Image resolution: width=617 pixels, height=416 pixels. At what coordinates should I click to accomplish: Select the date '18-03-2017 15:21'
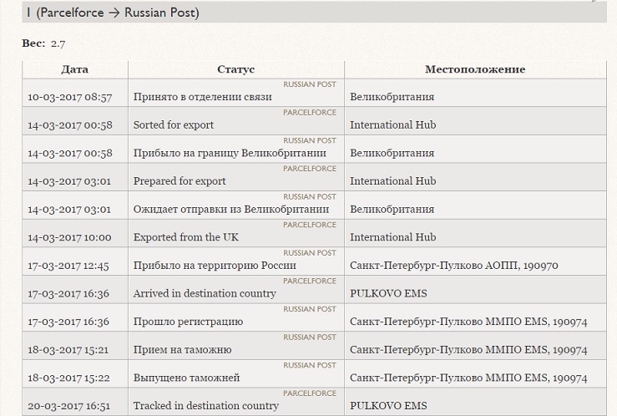pos(68,350)
